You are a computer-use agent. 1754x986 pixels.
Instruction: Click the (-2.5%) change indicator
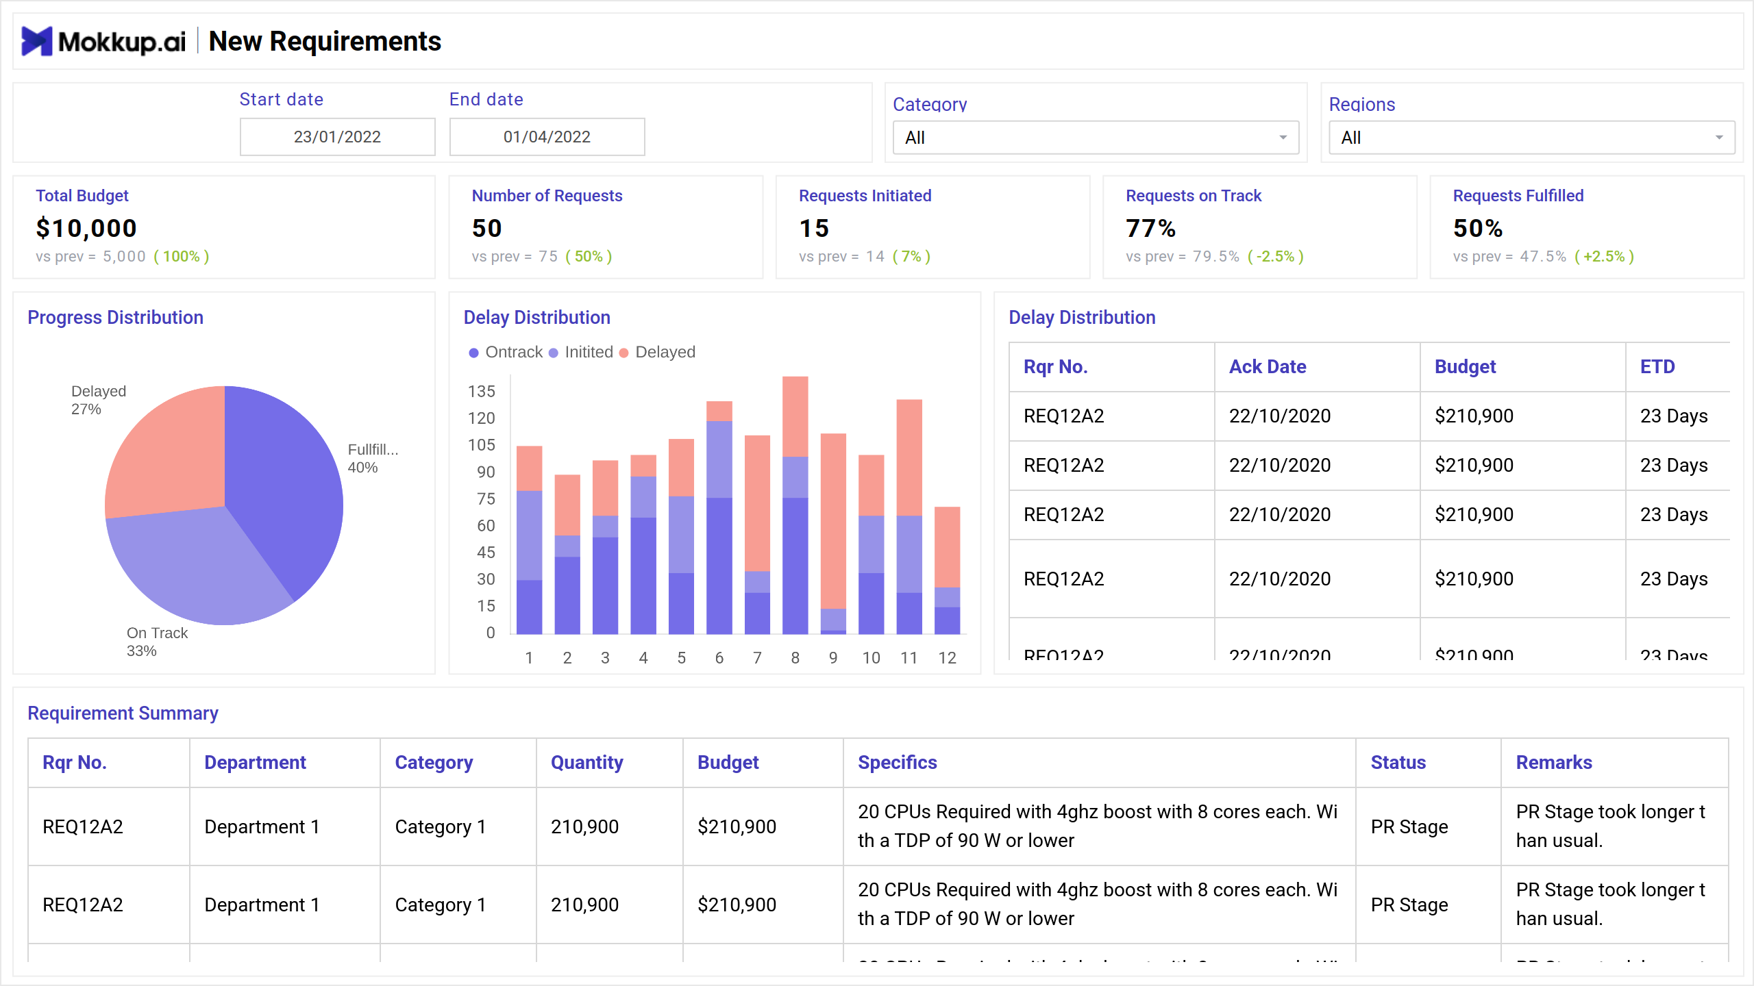tap(1275, 257)
